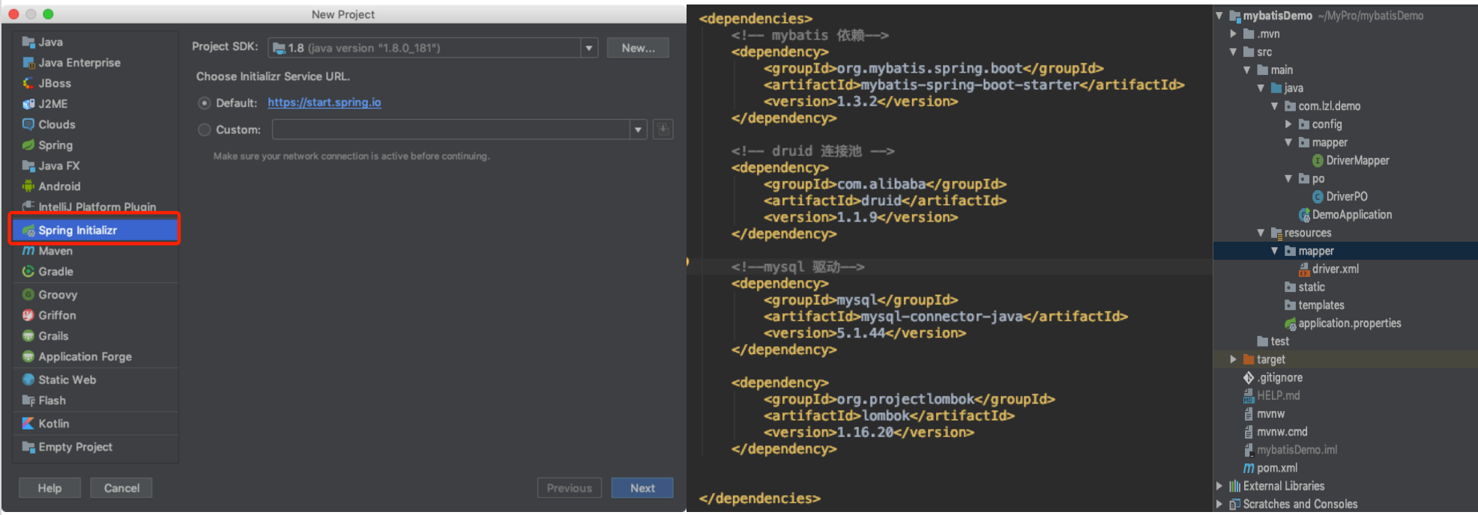Collapse mybatisDemo root node
Viewport: 1478px width, 515px height.
point(1219,16)
